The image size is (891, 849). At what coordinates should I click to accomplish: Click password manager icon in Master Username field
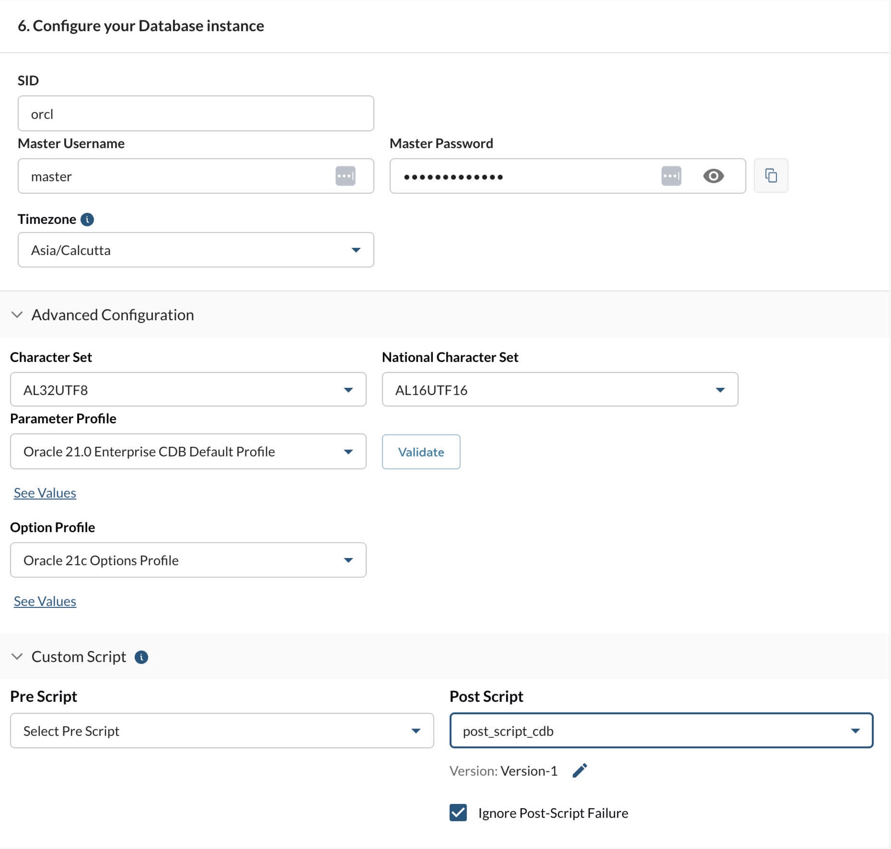pyautogui.click(x=345, y=176)
